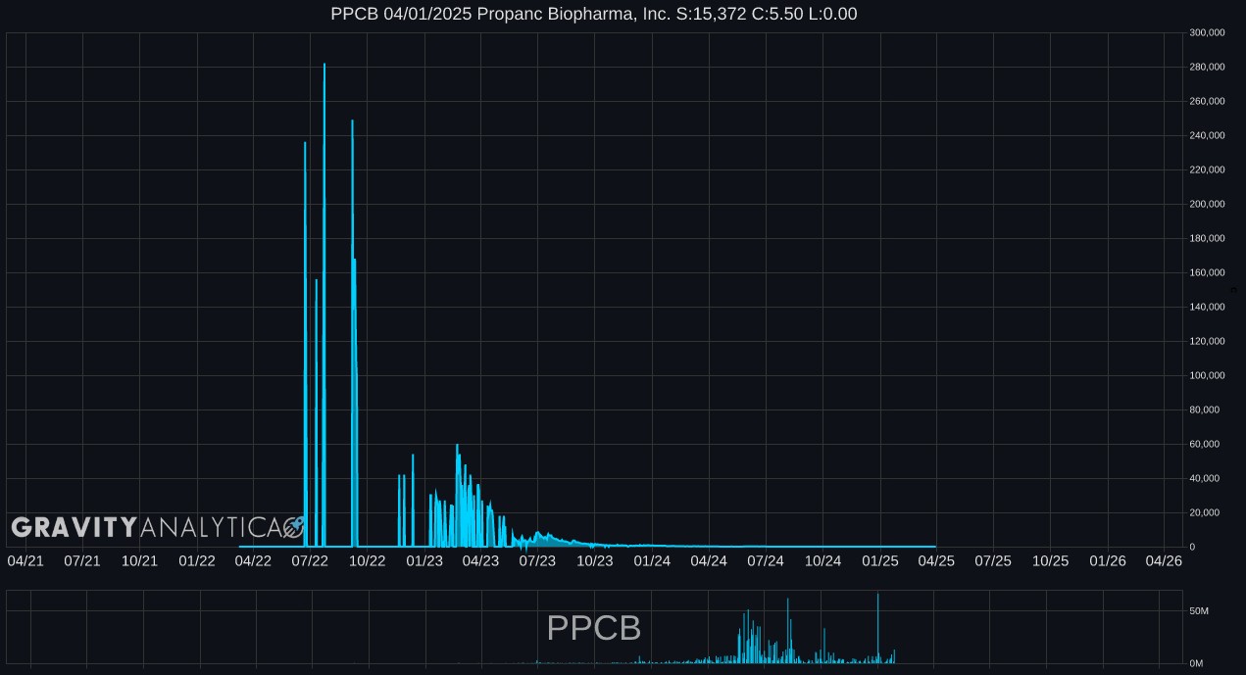Click the 04/21 date axis label
The height and width of the screenshot is (675, 1246).
(25, 560)
